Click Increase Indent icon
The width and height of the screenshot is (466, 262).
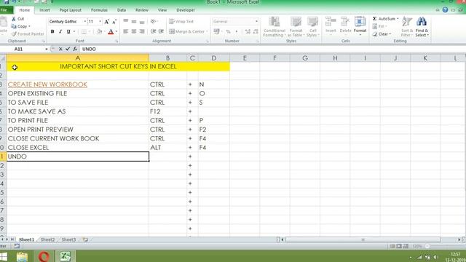tap(161, 31)
